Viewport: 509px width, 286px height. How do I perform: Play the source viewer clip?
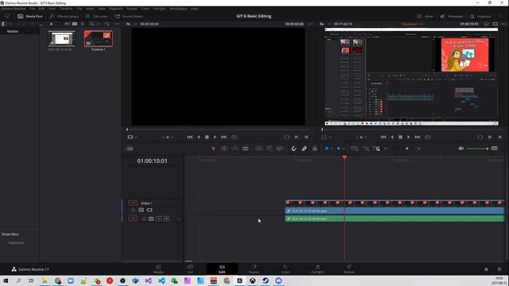pos(215,137)
